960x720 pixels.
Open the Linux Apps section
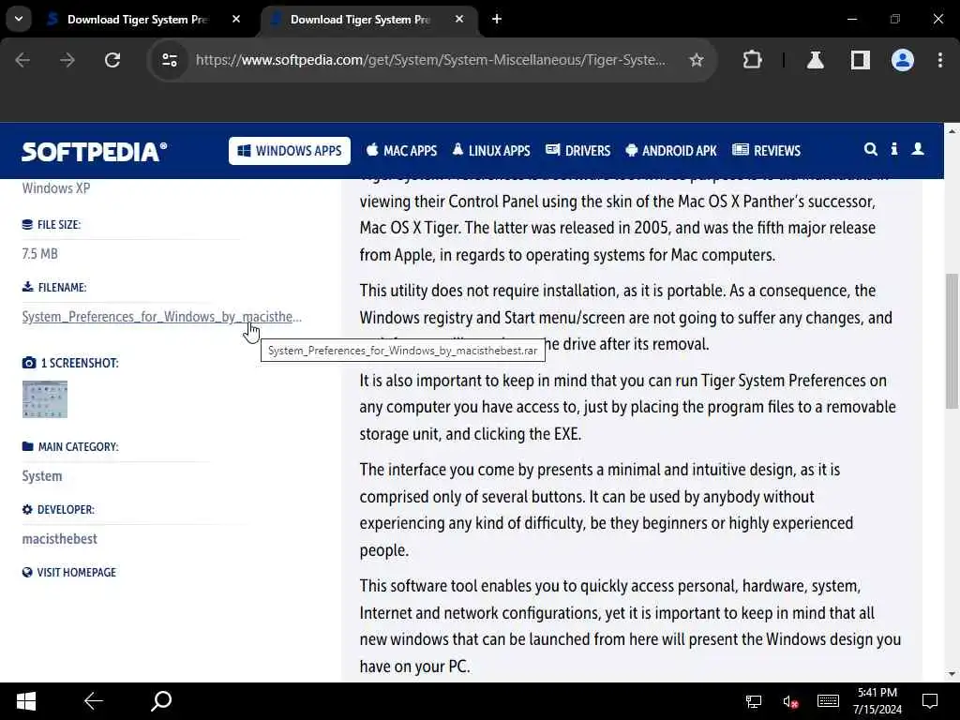[x=491, y=151]
